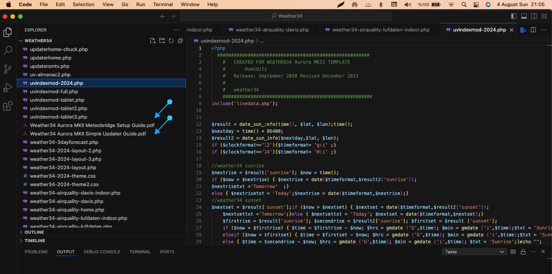Viewport: 552px width, 274px height.
Task: Expand the OUTLINE section
Action: pyautogui.click(x=34, y=232)
